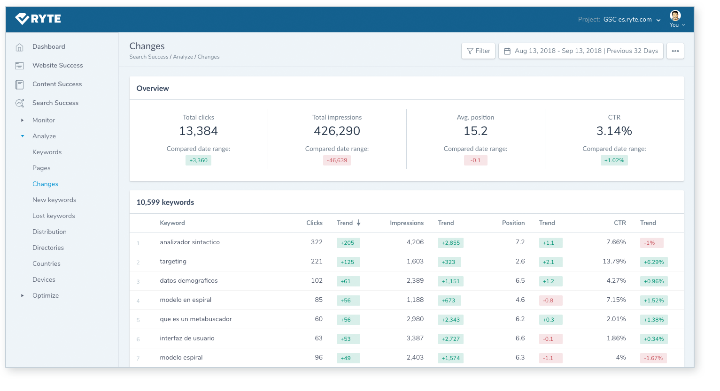The width and height of the screenshot is (720, 391).
Task: Click the Search Success icon
Action: tap(20, 103)
